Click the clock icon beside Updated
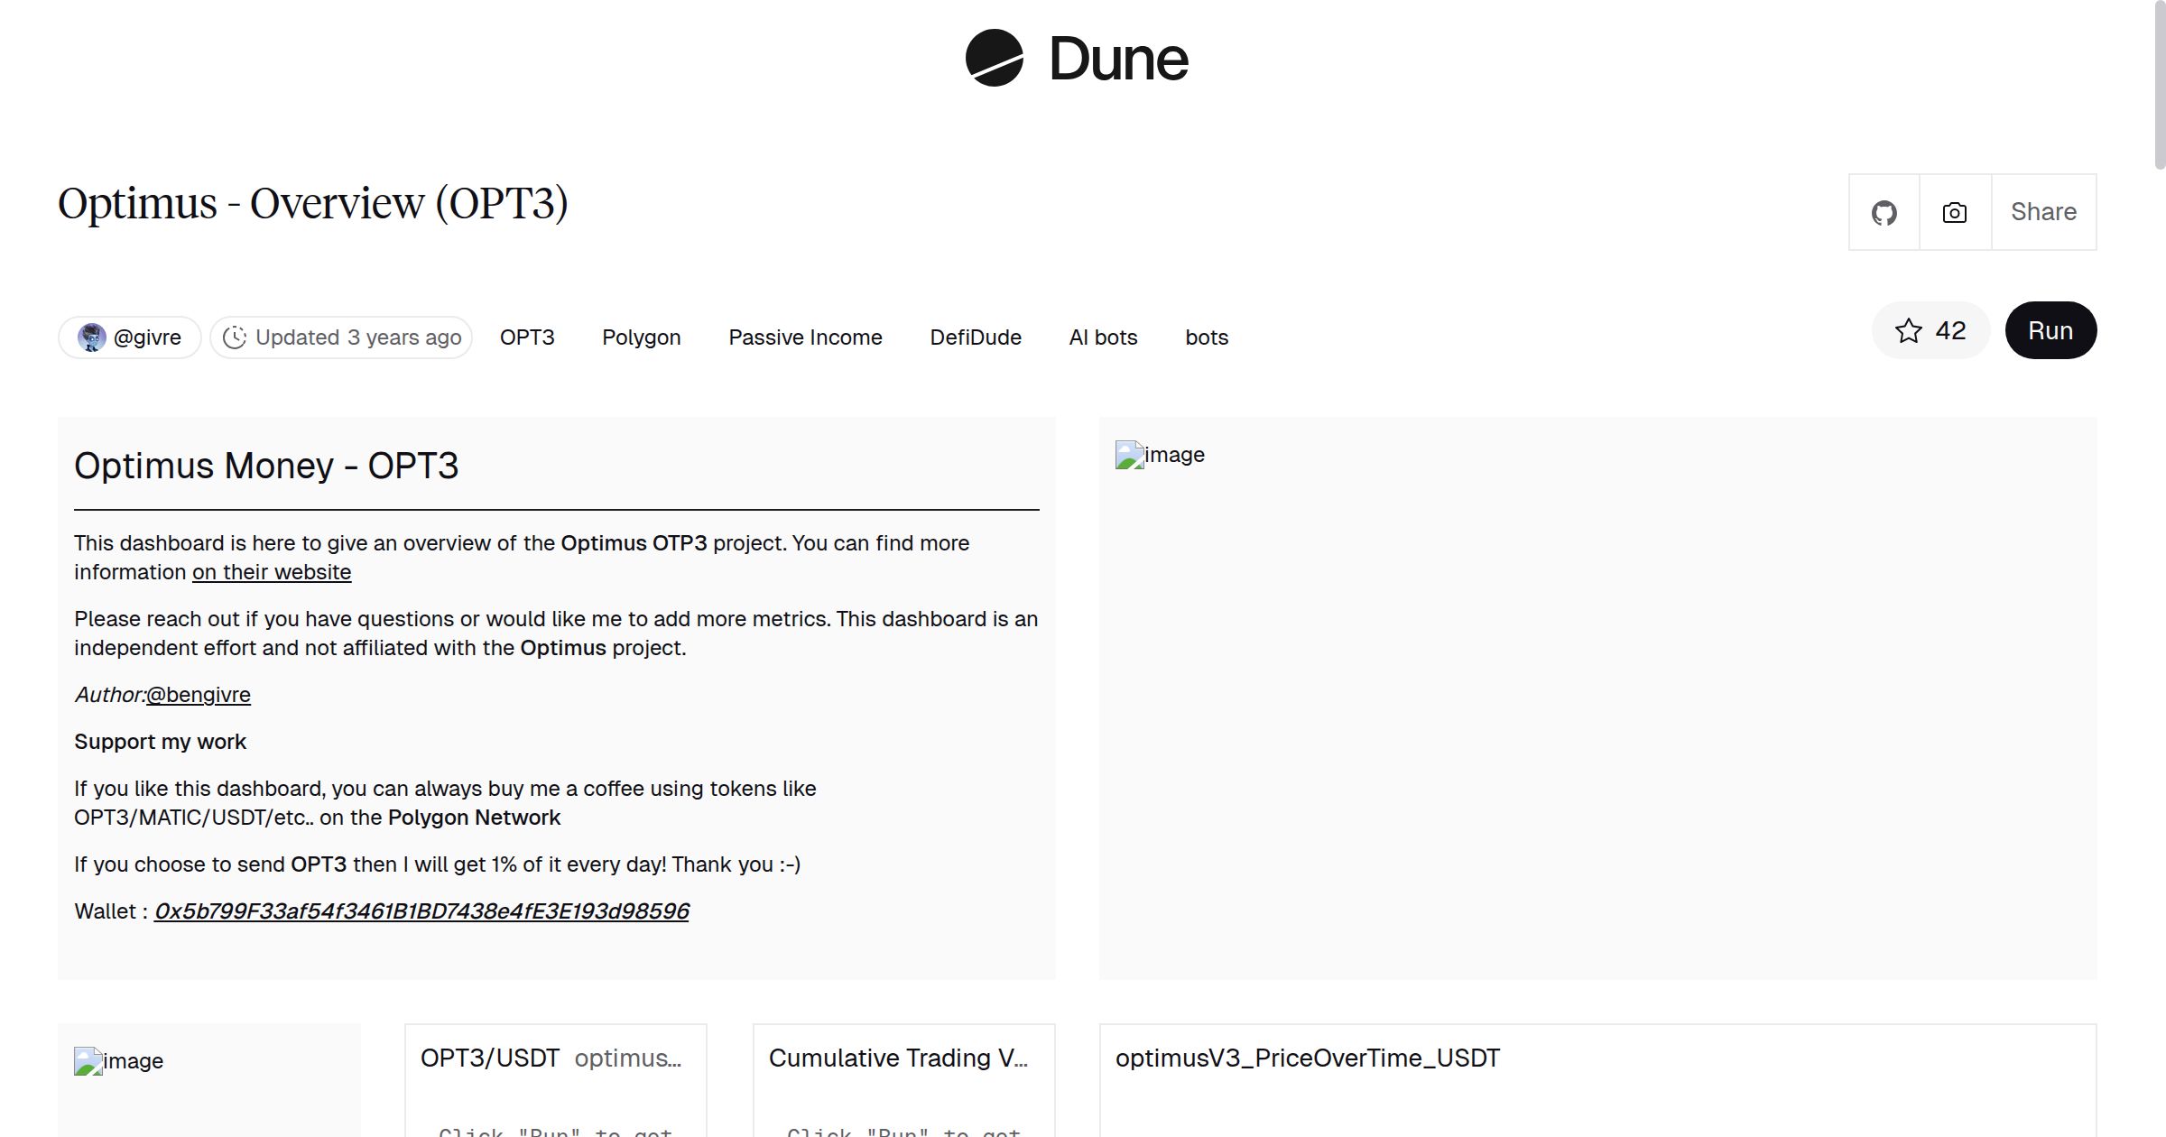 click(235, 337)
